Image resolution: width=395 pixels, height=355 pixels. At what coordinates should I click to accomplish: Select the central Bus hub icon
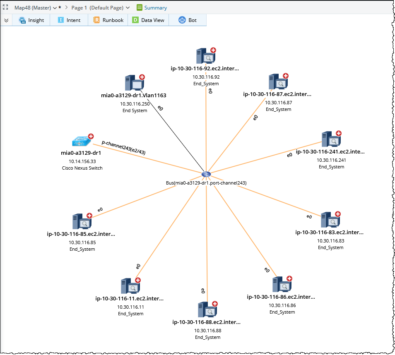coord(206,174)
